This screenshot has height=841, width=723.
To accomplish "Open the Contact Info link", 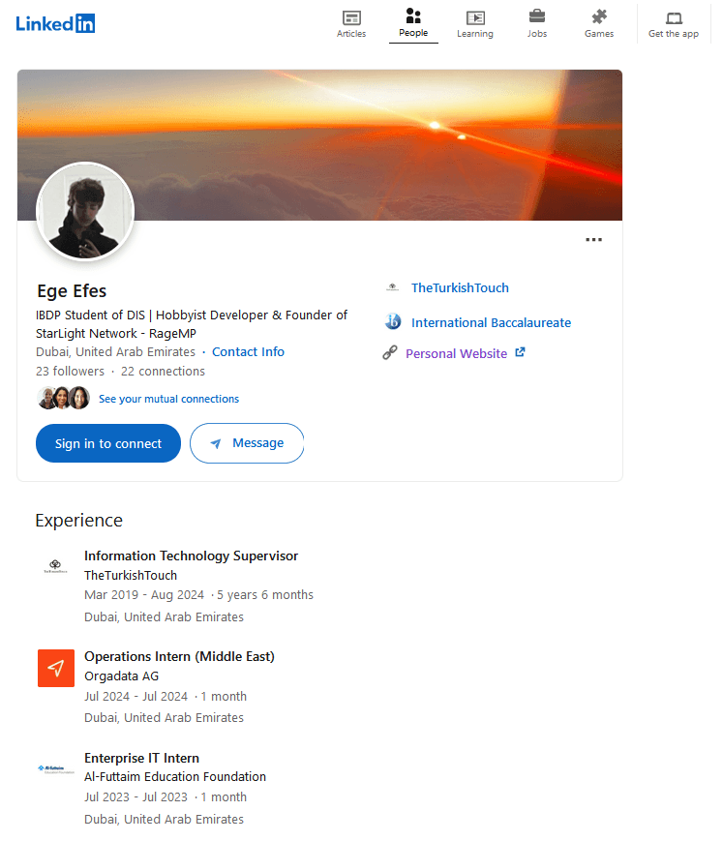I will click(x=249, y=352).
